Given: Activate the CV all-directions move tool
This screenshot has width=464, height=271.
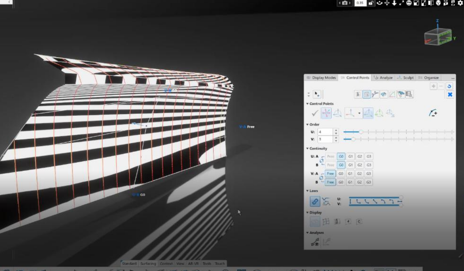Looking at the screenshot, I should pos(326,113).
